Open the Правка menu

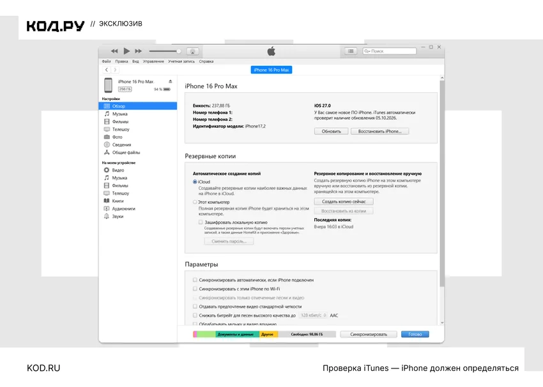(x=121, y=61)
